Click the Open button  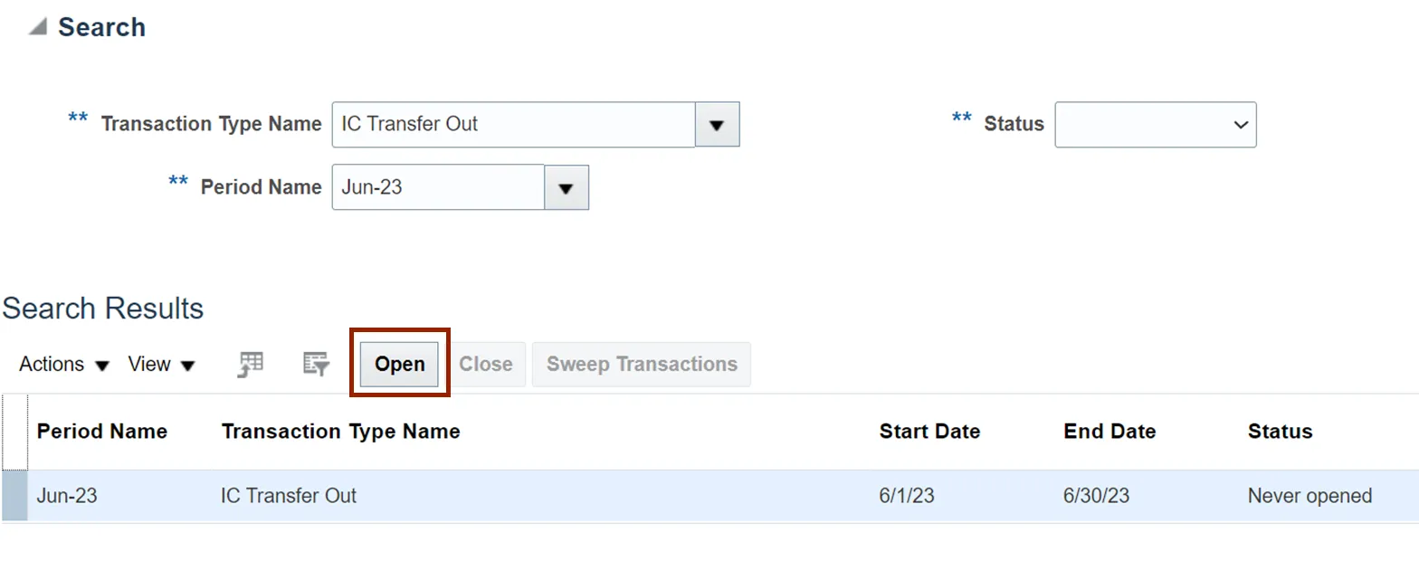pos(400,364)
